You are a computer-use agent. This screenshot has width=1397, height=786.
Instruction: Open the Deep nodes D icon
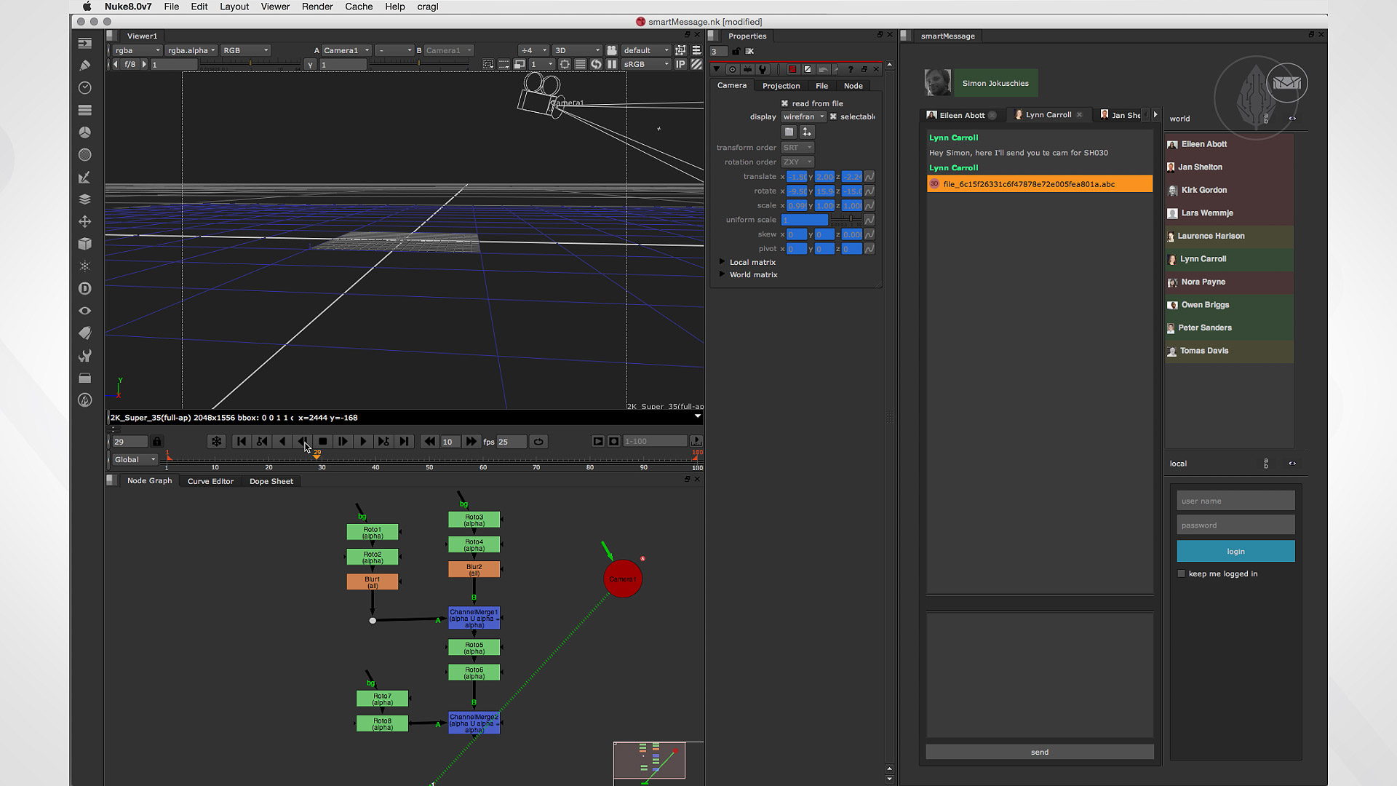coord(84,288)
